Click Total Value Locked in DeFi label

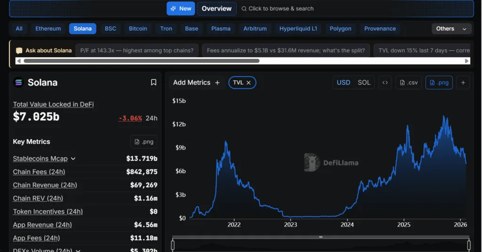click(x=53, y=104)
